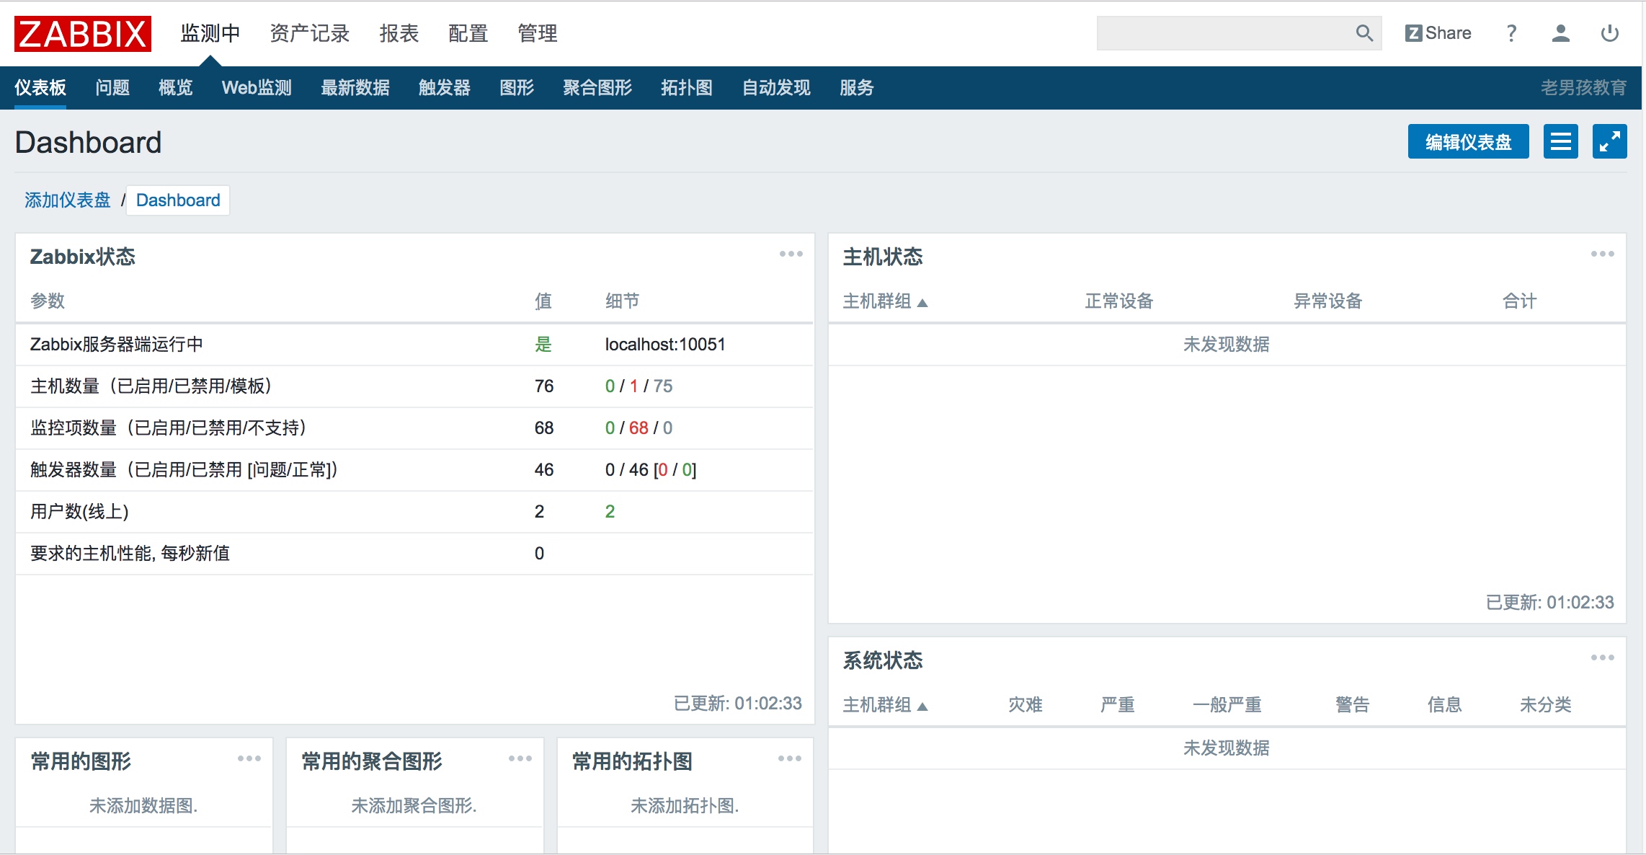Viewport: 1646px width, 855px height.
Task: Click Zabbix服务器端运行中 parameter row
Action: click(x=414, y=345)
